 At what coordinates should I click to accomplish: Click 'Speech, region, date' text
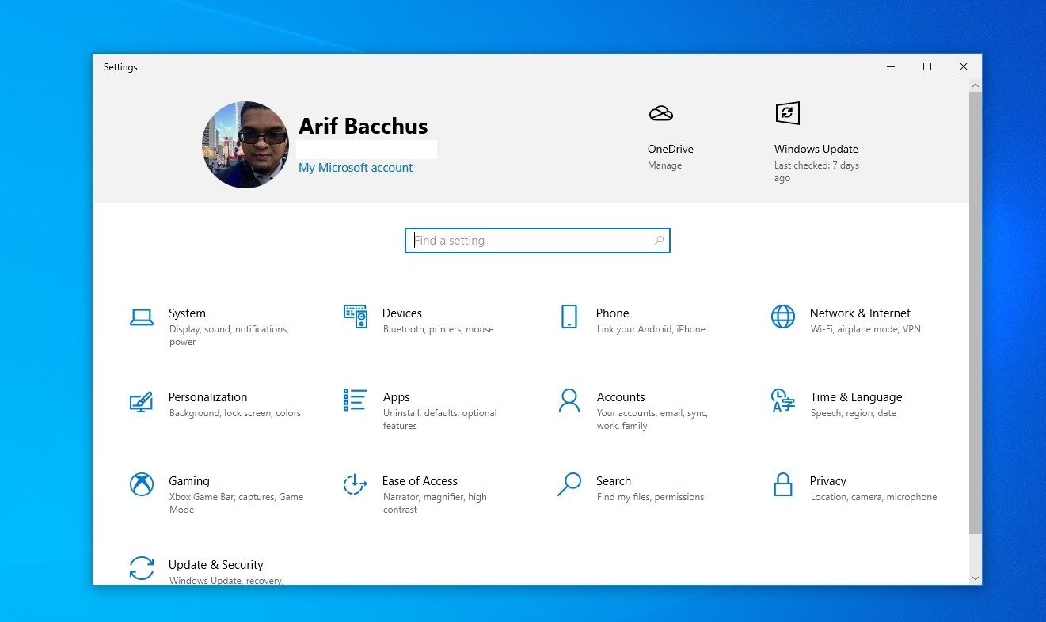(x=854, y=413)
